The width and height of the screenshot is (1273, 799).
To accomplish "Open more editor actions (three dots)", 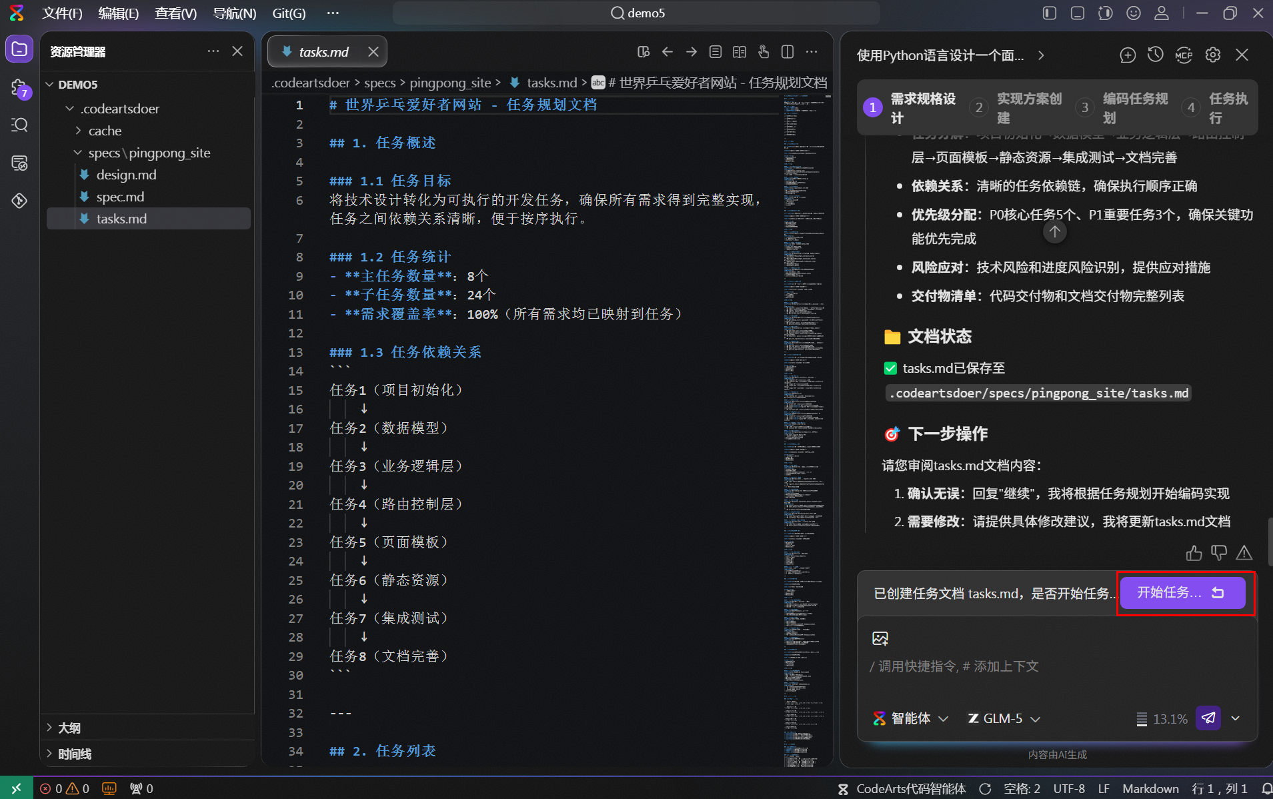I will pyautogui.click(x=812, y=52).
